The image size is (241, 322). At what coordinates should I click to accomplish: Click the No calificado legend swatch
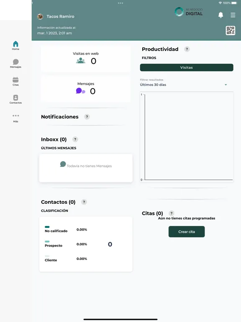pyautogui.click(x=47, y=227)
